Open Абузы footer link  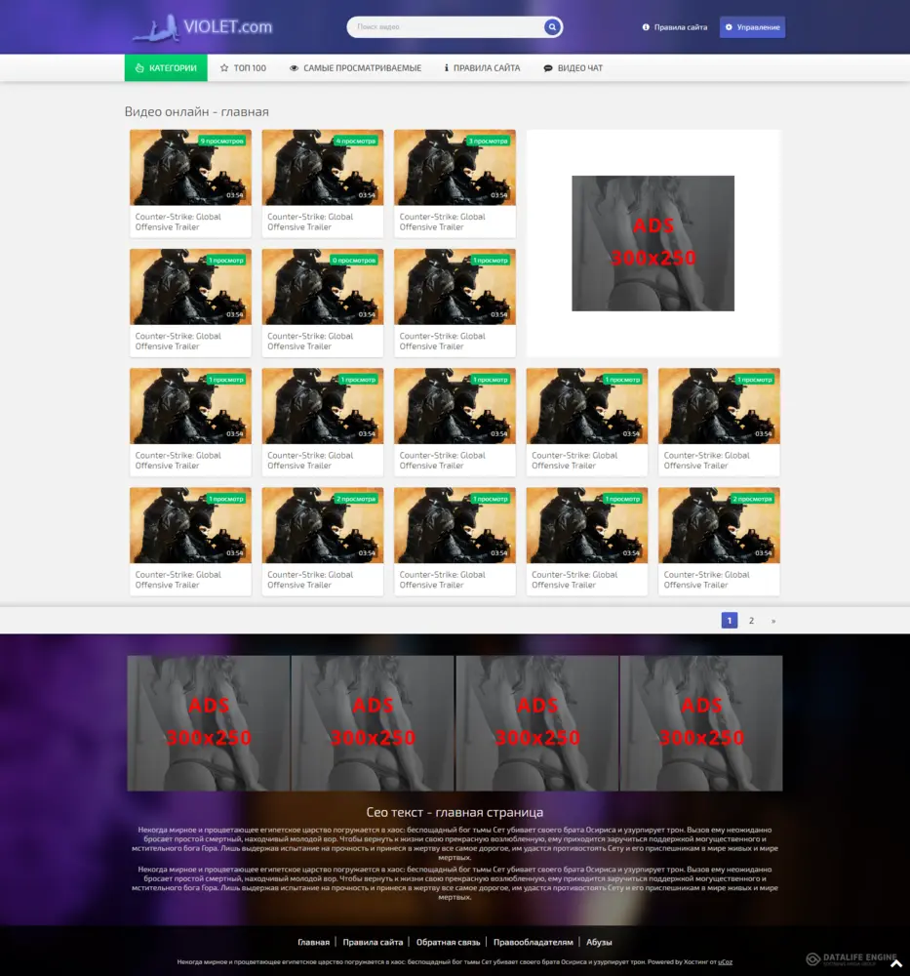pyautogui.click(x=599, y=943)
